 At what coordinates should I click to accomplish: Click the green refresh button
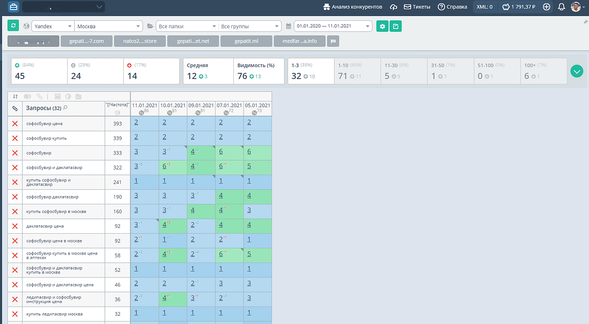coord(13,26)
